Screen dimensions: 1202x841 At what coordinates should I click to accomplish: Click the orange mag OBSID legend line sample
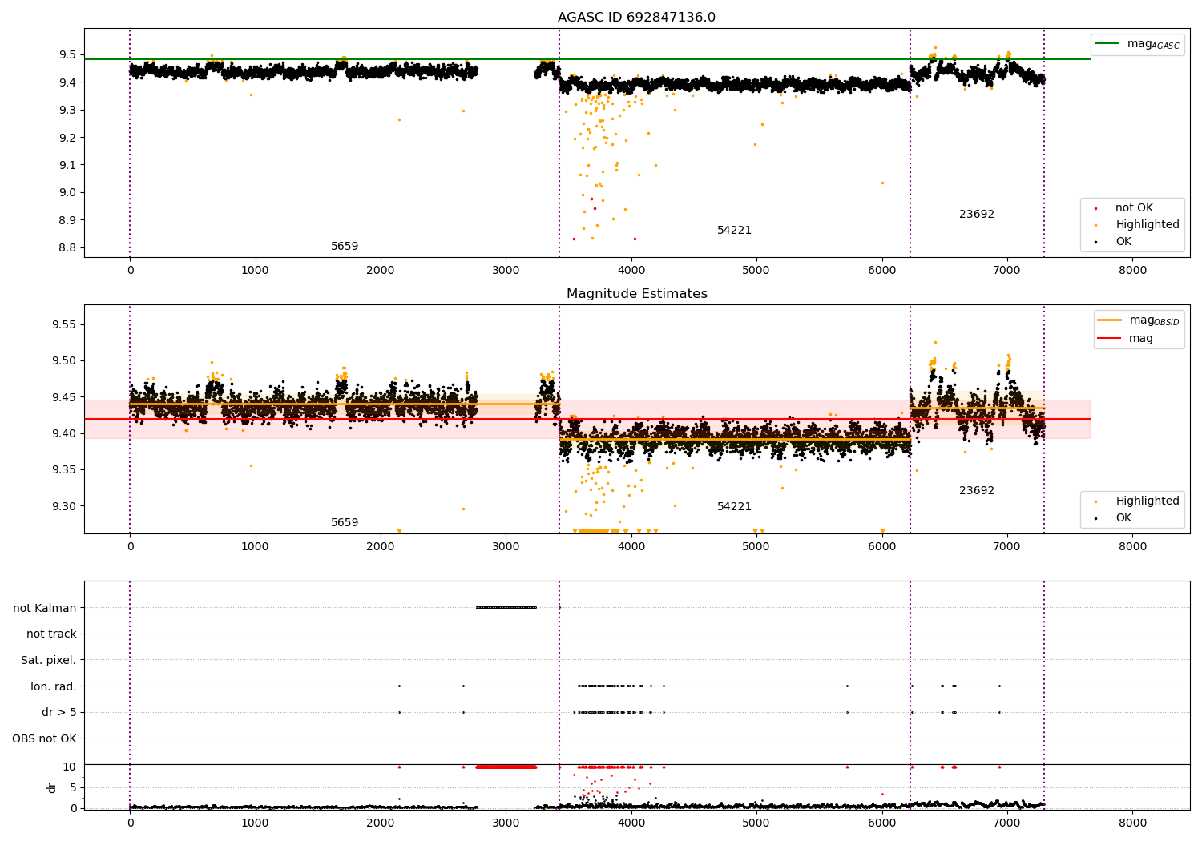(x=1110, y=320)
